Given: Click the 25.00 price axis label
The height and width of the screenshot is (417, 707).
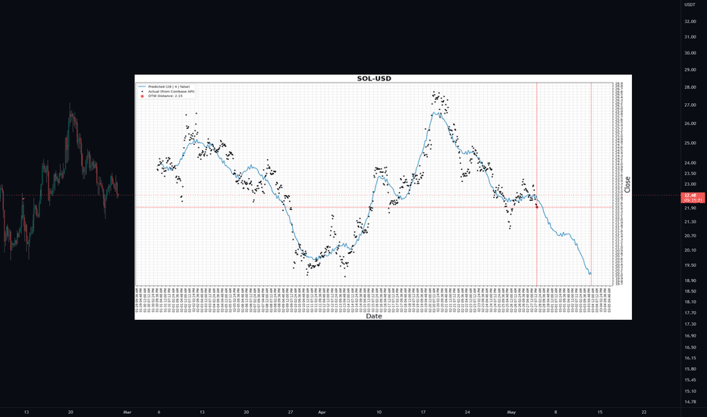Looking at the screenshot, I should coord(690,143).
